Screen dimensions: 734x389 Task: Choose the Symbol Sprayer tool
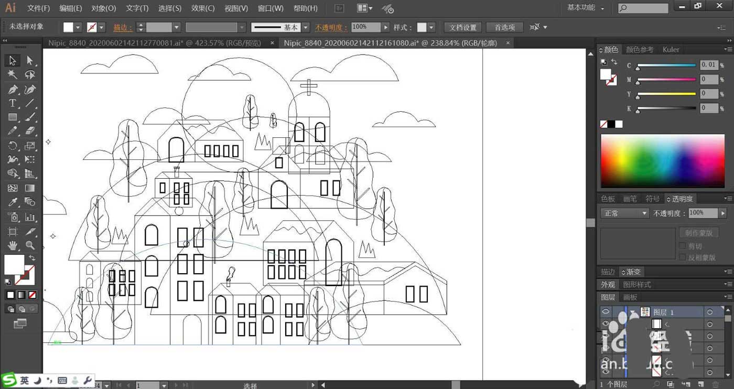[13, 217]
